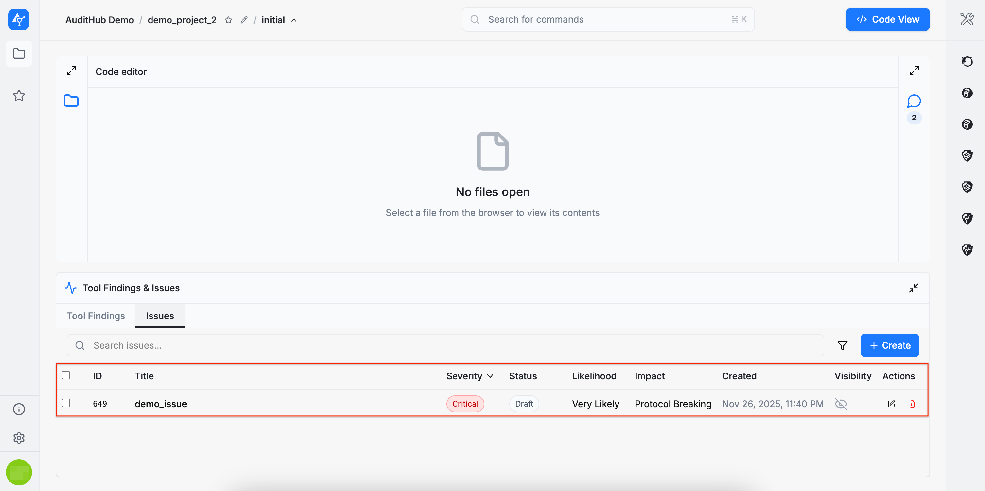Click the Code View button

pyautogui.click(x=887, y=20)
